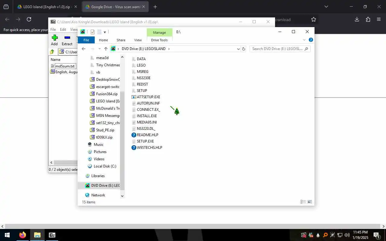Screen dimensions: 386x241
Task: Click the chevron after LEGOISLAND in address bar
Action: [x=169, y=49]
